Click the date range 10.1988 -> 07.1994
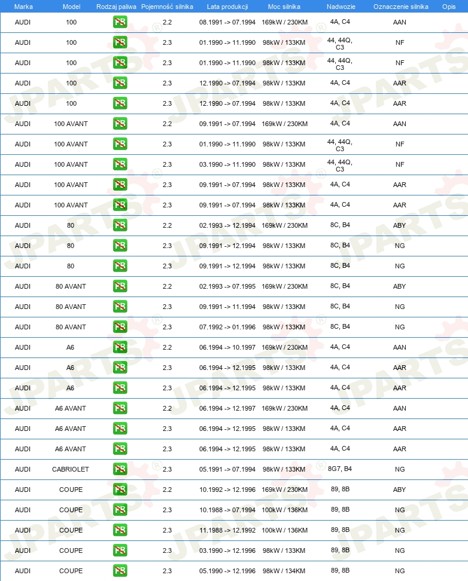 (x=227, y=510)
